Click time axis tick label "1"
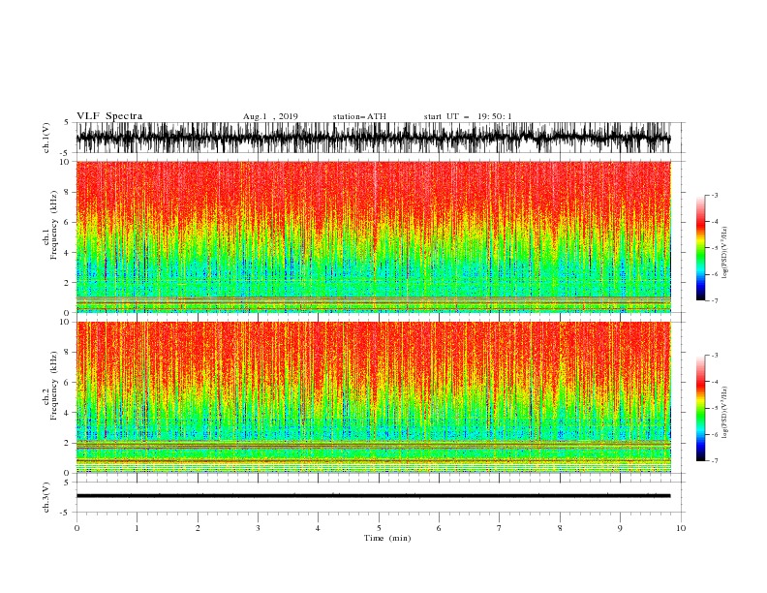The width and height of the screenshot is (767, 593). tap(137, 528)
